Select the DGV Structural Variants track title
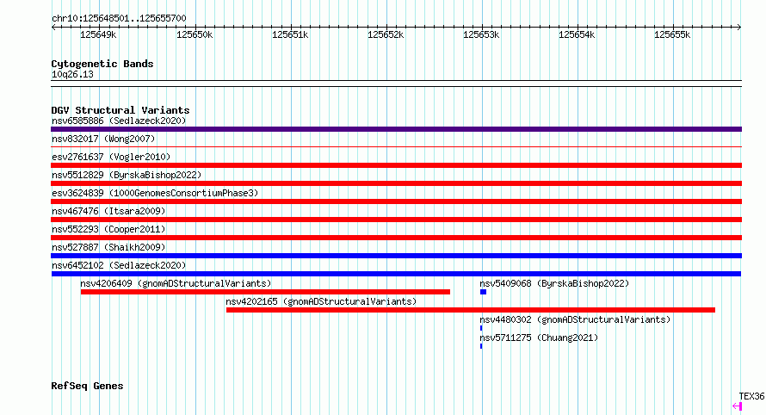The width and height of the screenshot is (766, 415). (120, 110)
